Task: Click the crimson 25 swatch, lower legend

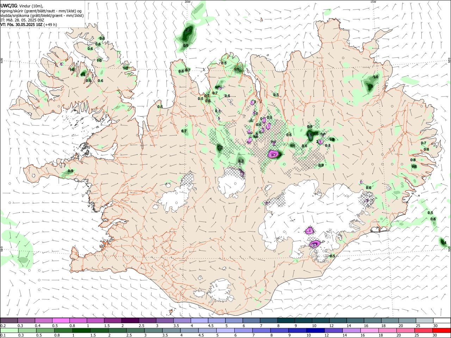Action: (x=423, y=331)
